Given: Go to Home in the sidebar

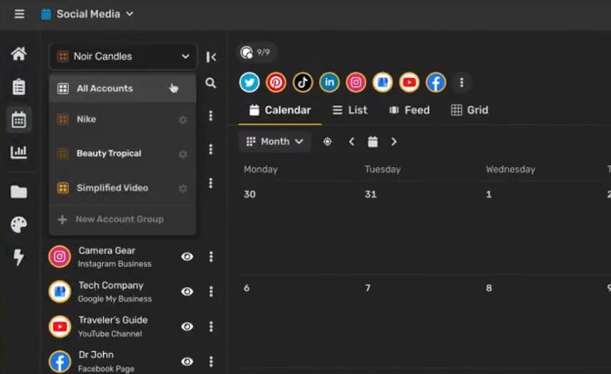Looking at the screenshot, I should click(x=19, y=54).
